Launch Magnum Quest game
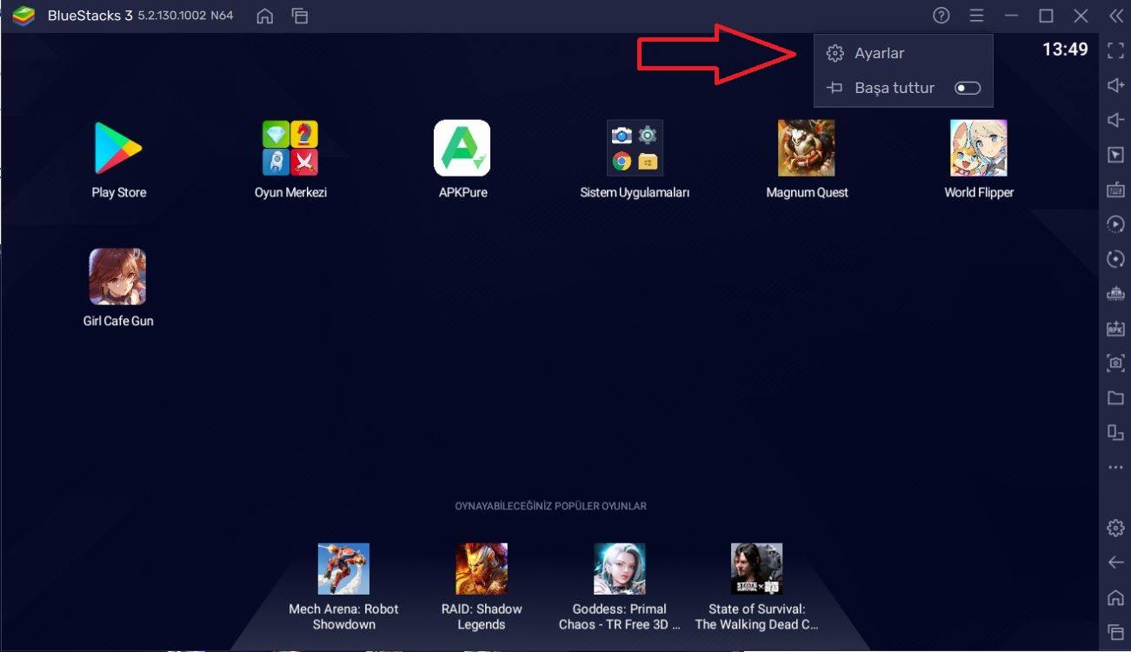 coord(807,149)
